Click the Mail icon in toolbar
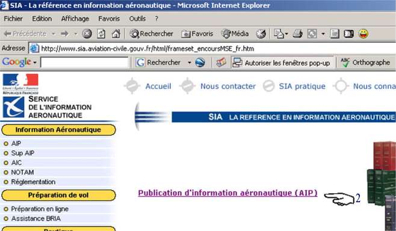The width and height of the screenshot is (396, 231). point(279,34)
